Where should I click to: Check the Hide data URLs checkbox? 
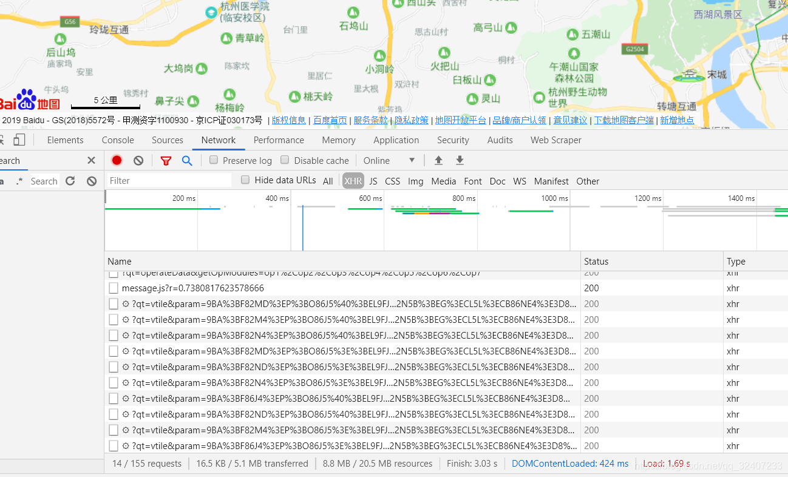[245, 180]
